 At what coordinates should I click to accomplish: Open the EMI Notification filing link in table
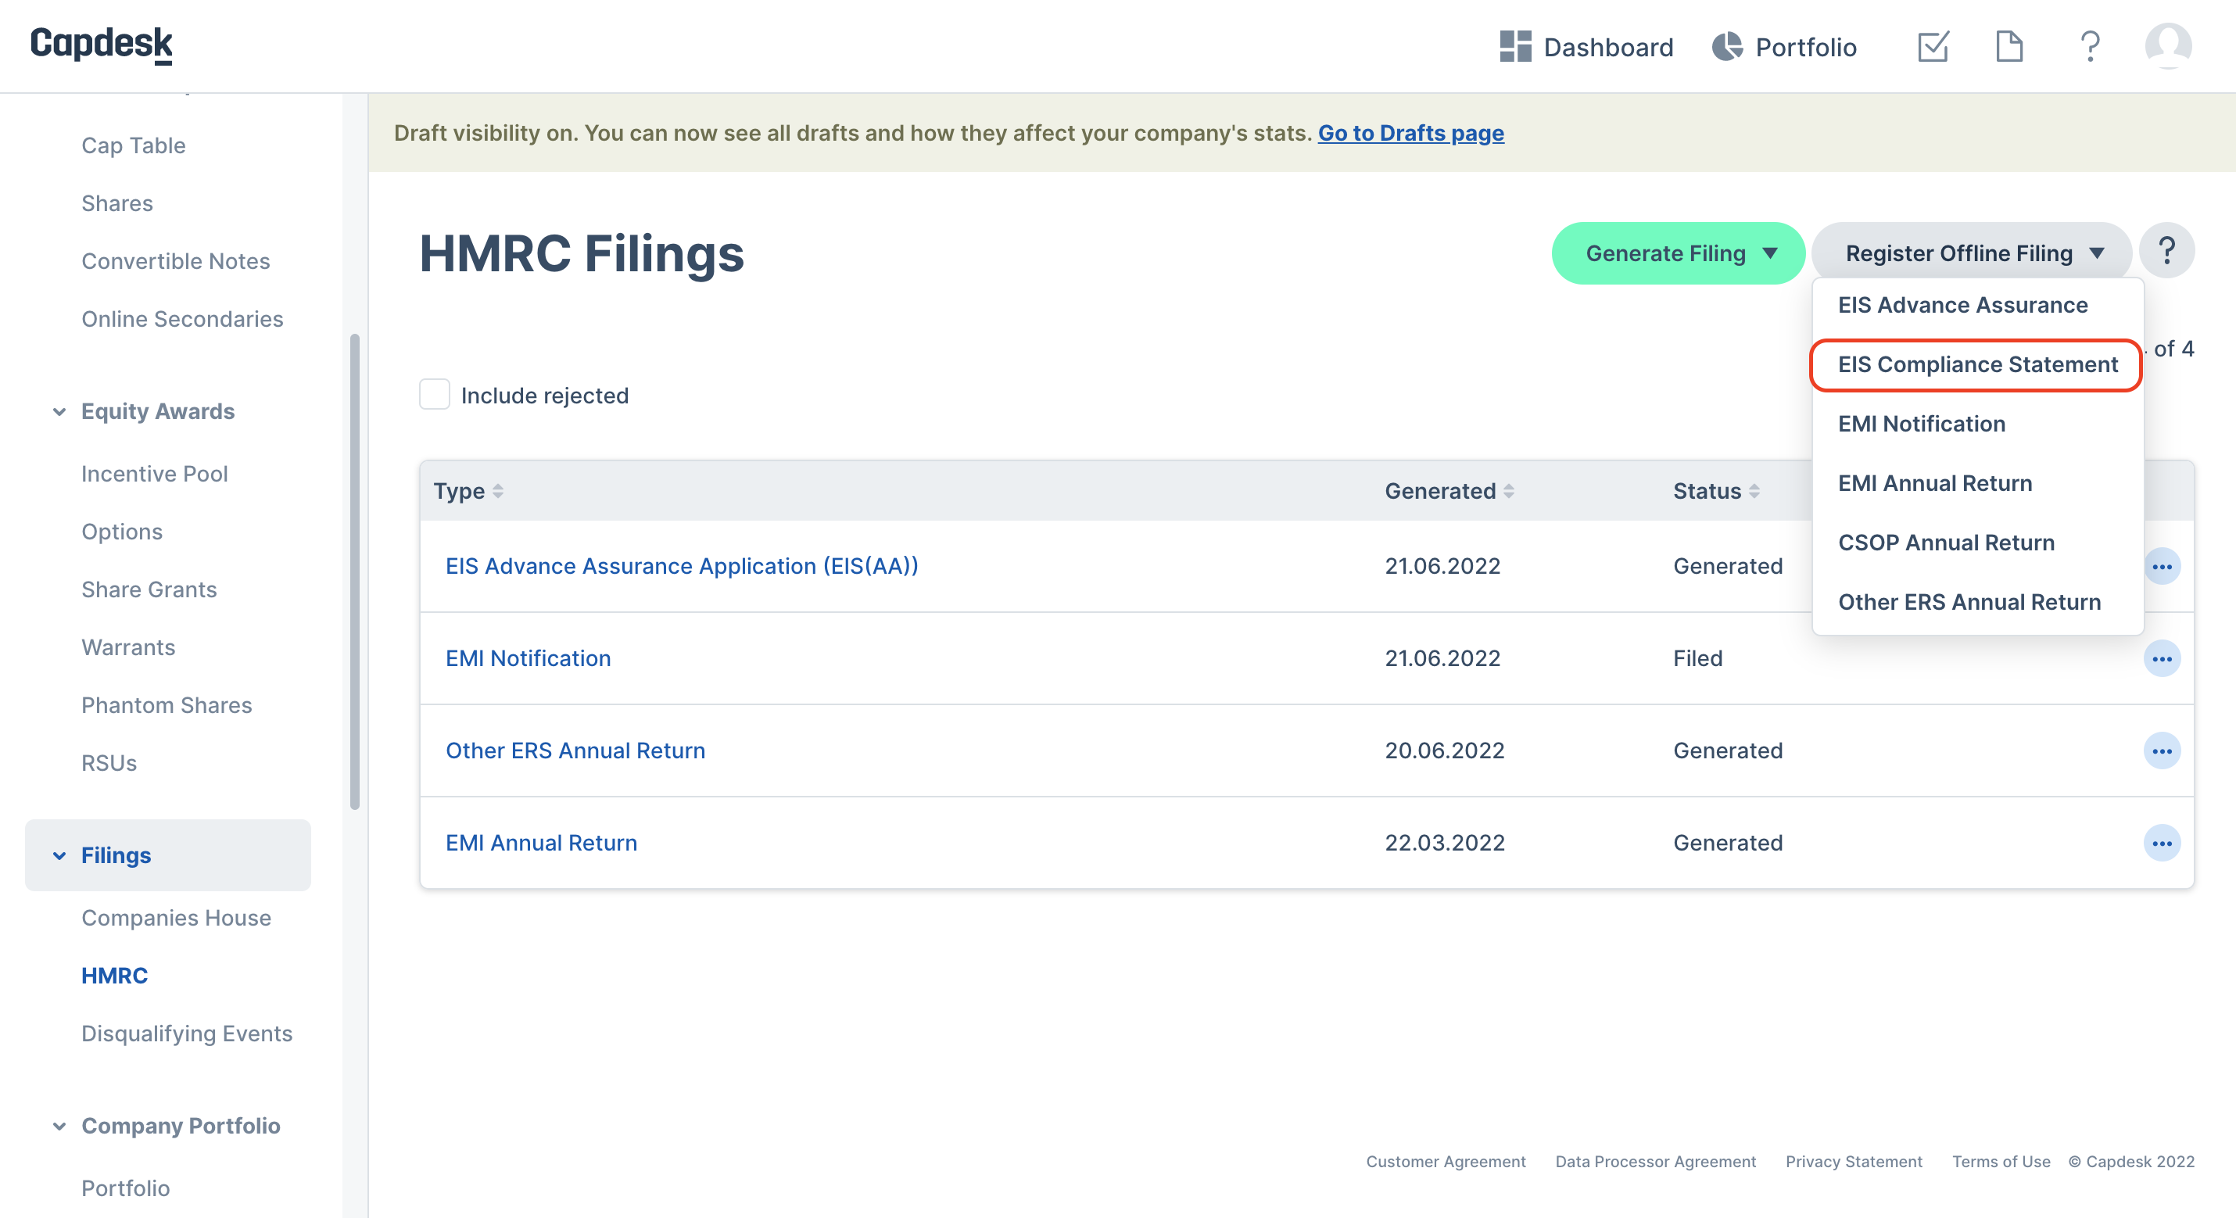pos(528,658)
